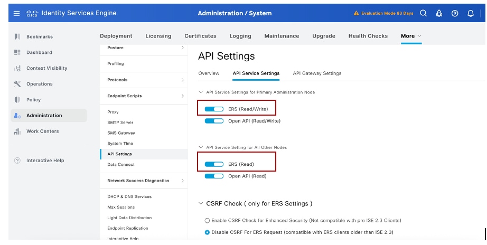
Task: Expand Endpoint Scripts submenu chevron
Action: (182, 96)
